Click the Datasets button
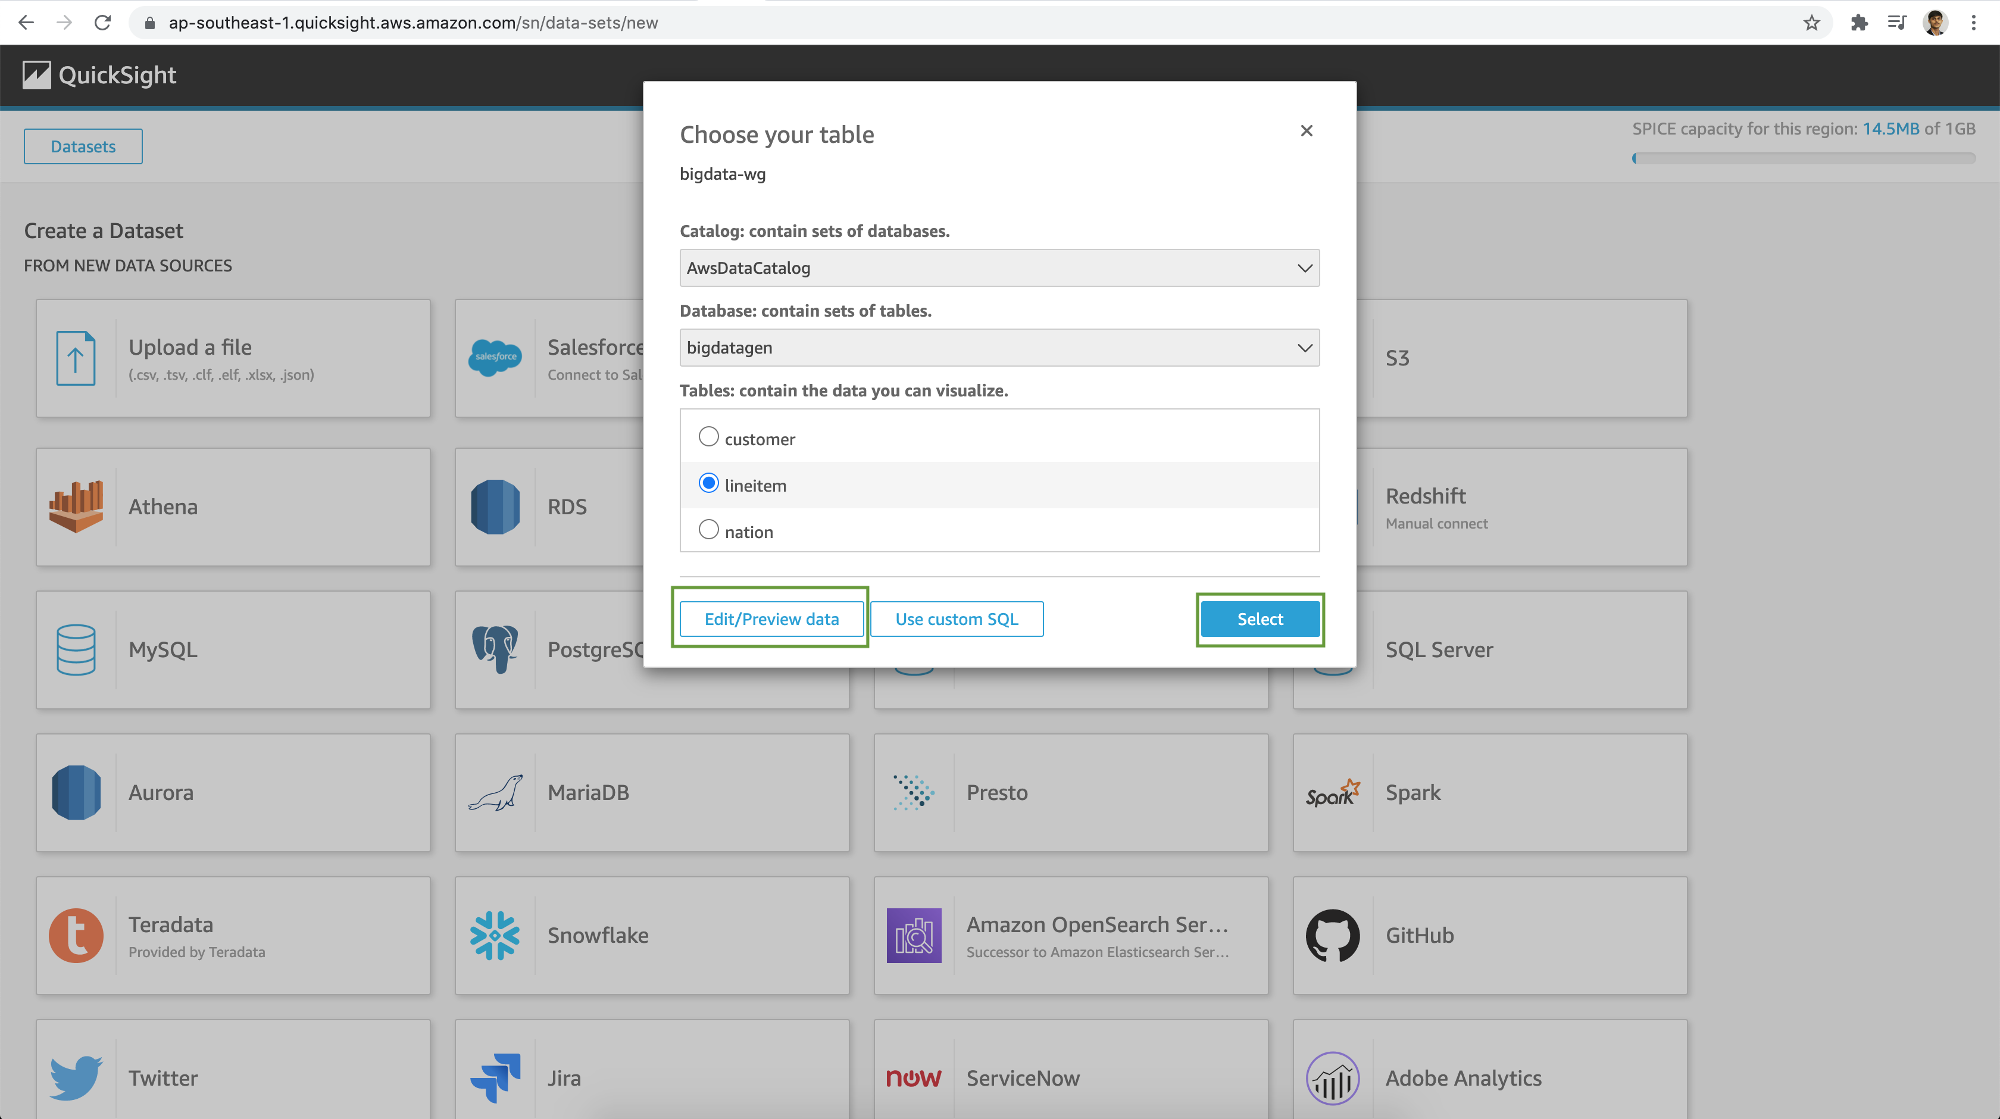 [x=83, y=146]
